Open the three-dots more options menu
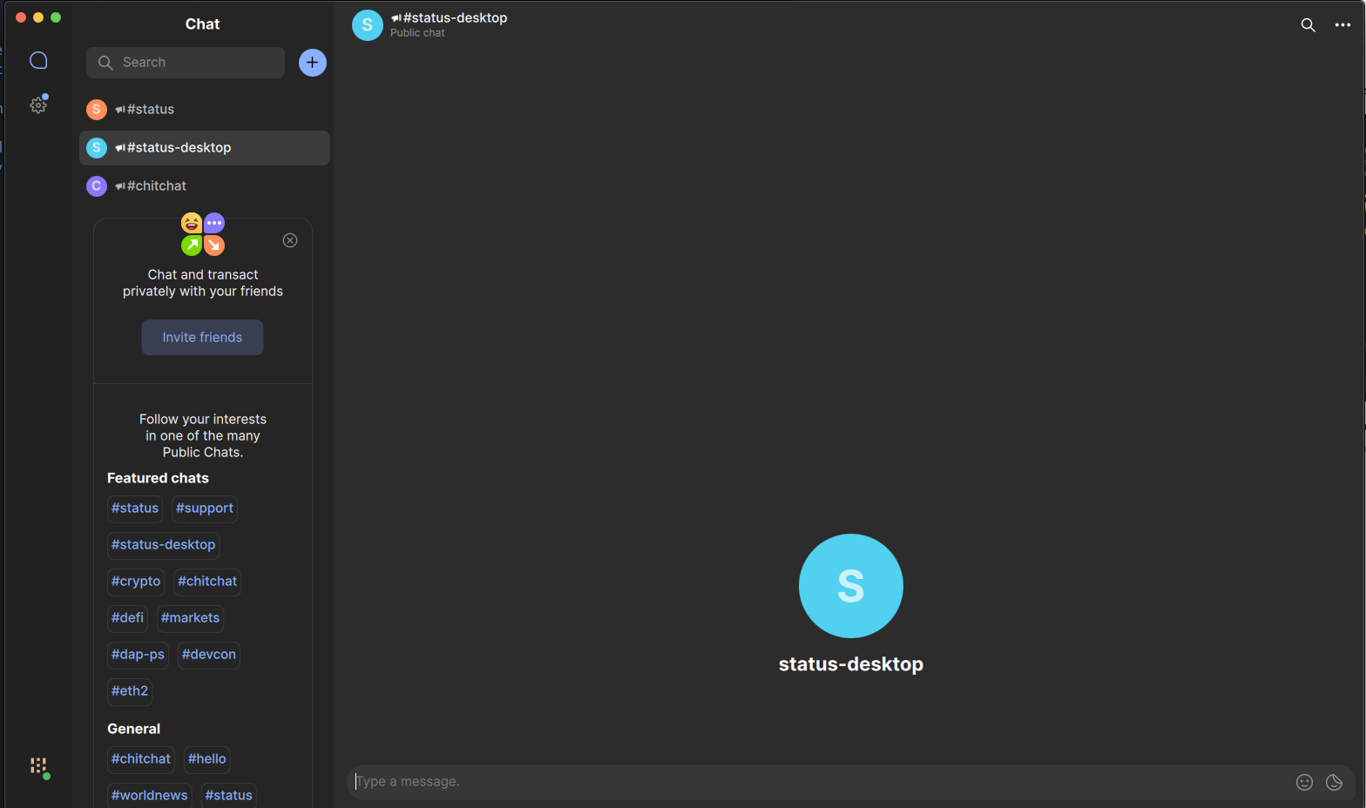This screenshot has width=1366, height=808. [1342, 25]
